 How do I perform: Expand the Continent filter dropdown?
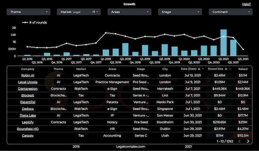231,12
